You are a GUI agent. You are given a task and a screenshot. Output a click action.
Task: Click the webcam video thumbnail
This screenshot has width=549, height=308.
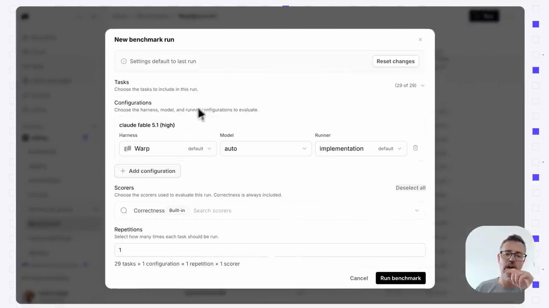point(500,259)
